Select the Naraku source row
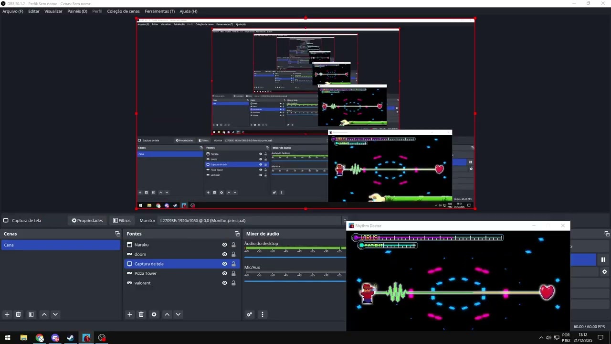Image resolution: width=611 pixels, height=344 pixels. pos(181,245)
